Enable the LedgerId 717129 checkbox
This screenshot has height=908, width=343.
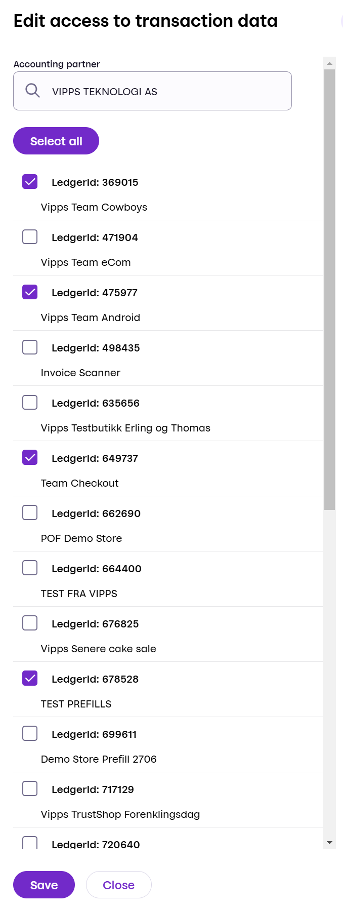click(x=30, y=788)
